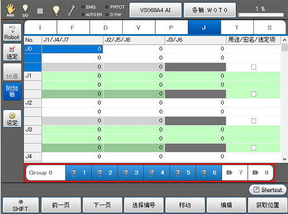Click the MAN manual mode hand icon

click(x=11, y=10)
